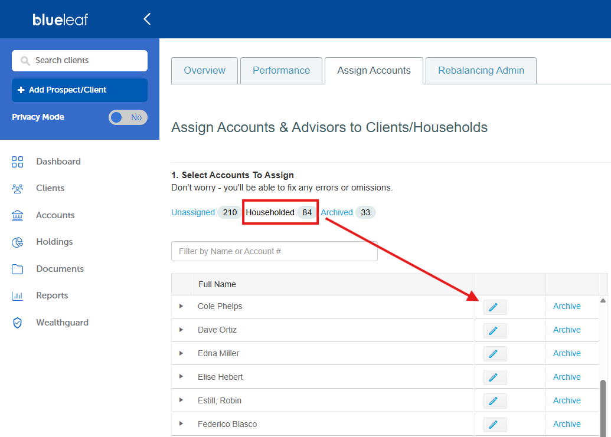Click the scroll-up arrow of the household list

[603, 300]
